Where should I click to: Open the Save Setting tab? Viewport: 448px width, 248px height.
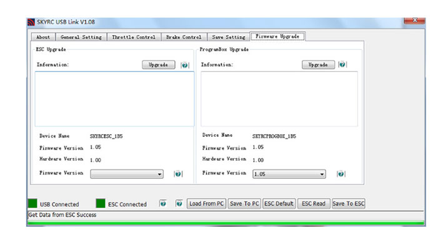(229, 37)
